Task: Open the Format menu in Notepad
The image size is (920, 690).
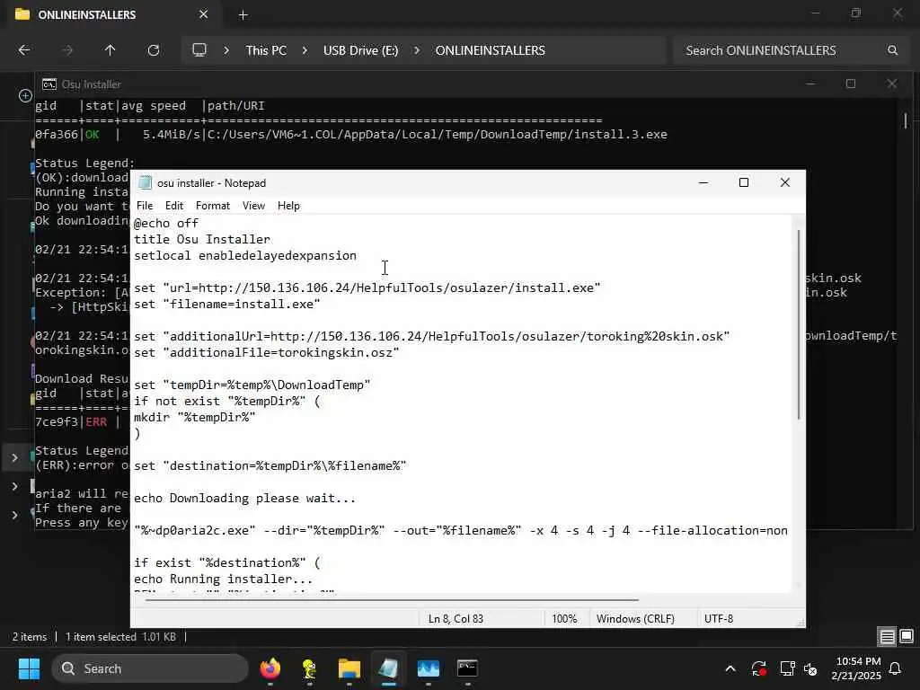Action: point(212,206)
